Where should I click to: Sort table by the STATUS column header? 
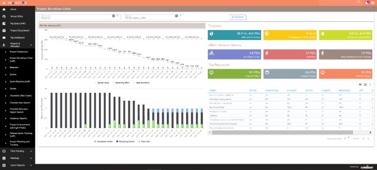[x=253, y=90]
